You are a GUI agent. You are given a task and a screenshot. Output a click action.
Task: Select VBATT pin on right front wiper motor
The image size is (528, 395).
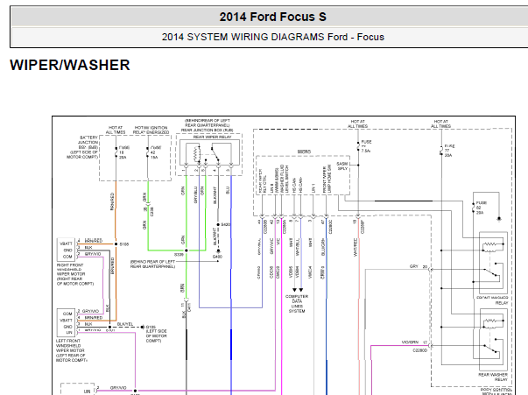(66, 243)
